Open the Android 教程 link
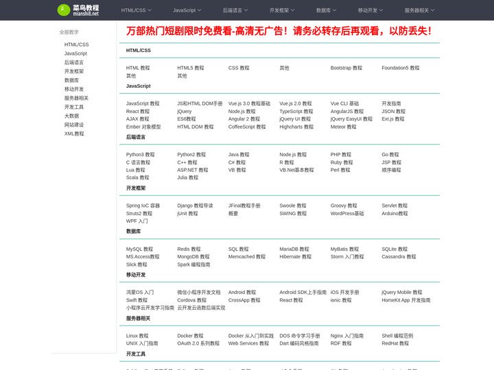Image resolution: width=494 pixels, height=370 pixels. [242, 293]
